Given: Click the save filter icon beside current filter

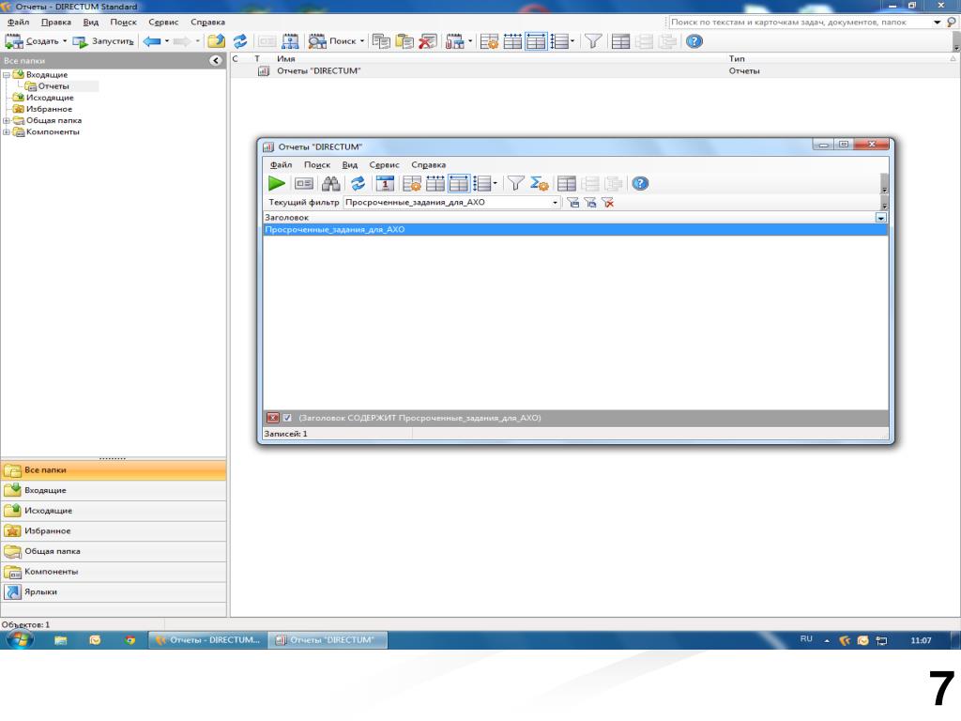Looking at the screenshot, I should [x=572, y=203].
